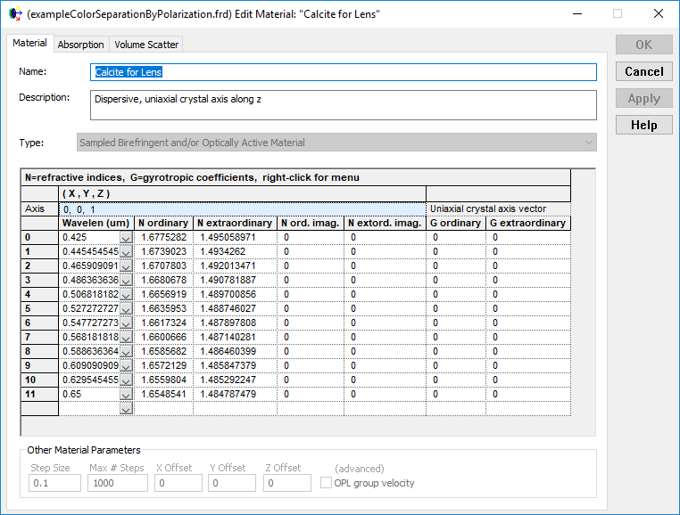Expand the Type material dropdown

point(587,143)
